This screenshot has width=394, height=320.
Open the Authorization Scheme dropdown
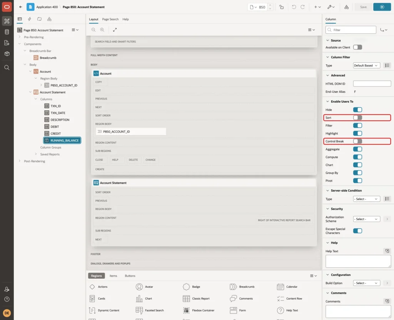coord(366,219)
